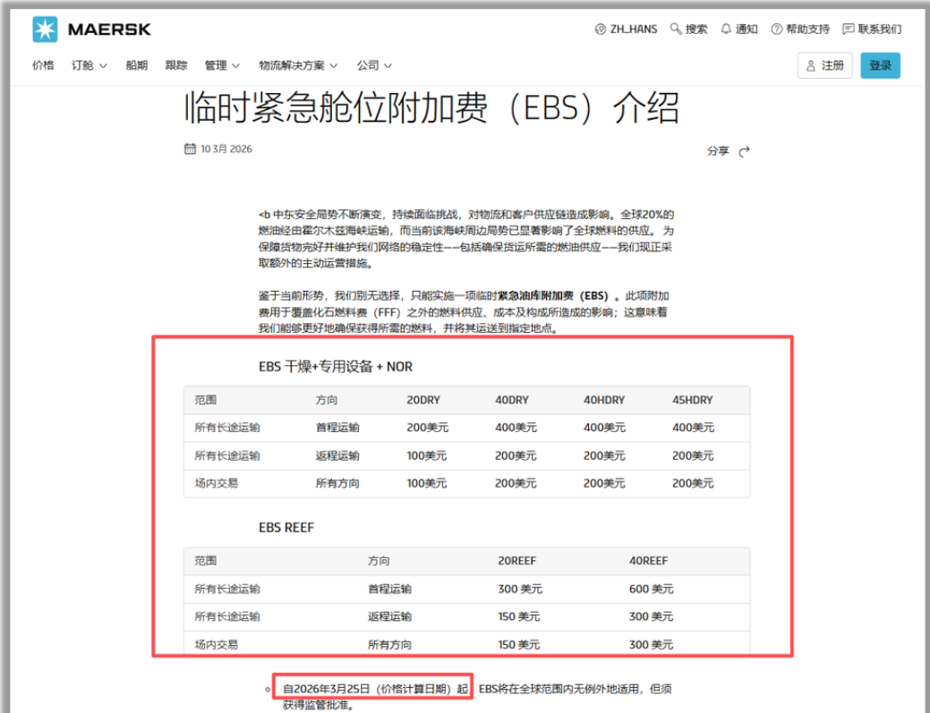Click the person icon on the 注册 button
The width and height of the screenshot is (930, 713).
coord(811,65)
